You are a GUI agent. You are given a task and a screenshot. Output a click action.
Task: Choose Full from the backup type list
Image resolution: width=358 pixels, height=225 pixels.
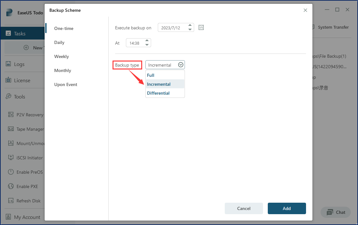pos(165,75)
